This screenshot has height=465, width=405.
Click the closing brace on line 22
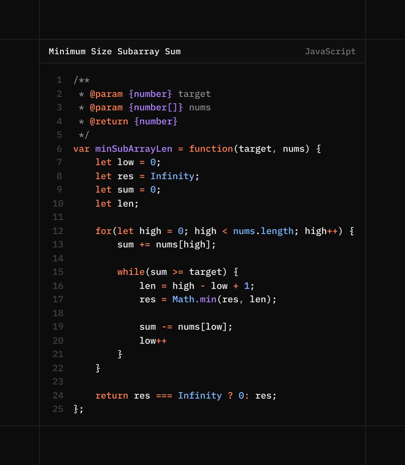point(98,368)
